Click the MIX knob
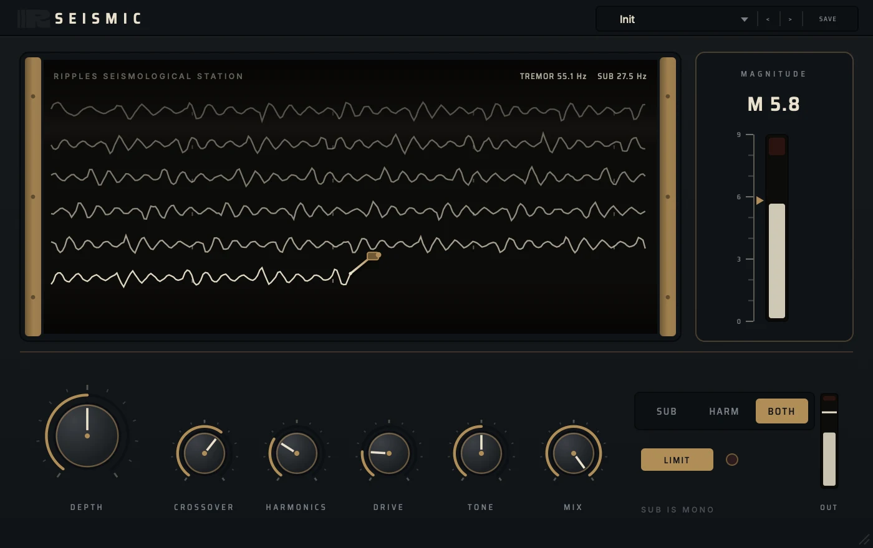The height and width of the screenshot is (548, 873). (x=574, y=453)
